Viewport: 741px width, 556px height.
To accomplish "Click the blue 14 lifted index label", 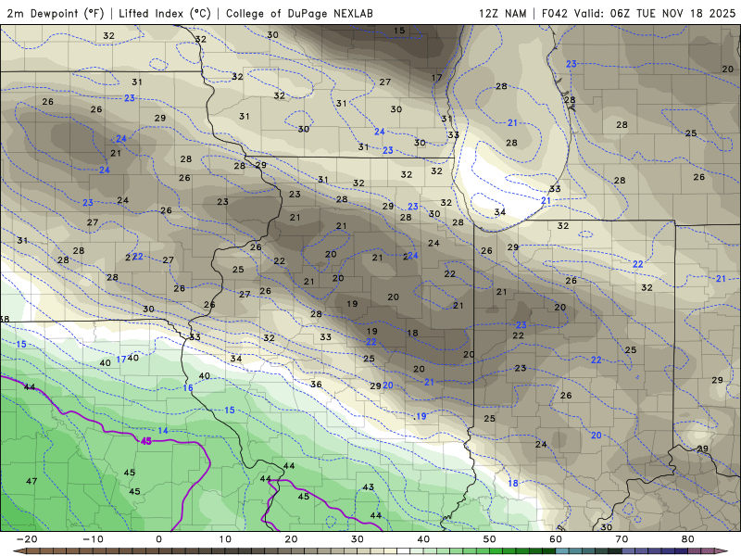I will [x=163, y=431].
